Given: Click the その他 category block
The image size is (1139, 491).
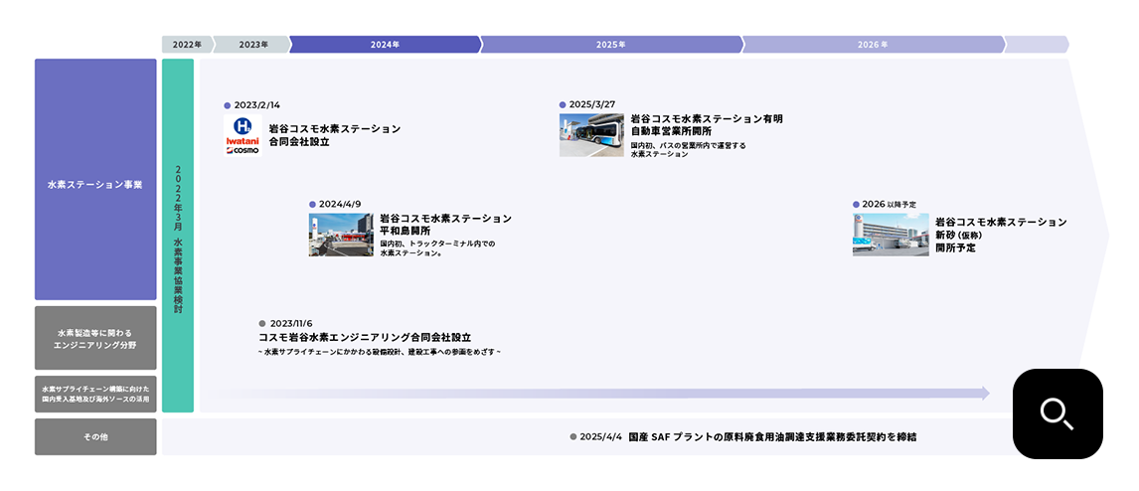Looking at the screenshot, I should tap(95, 437).
